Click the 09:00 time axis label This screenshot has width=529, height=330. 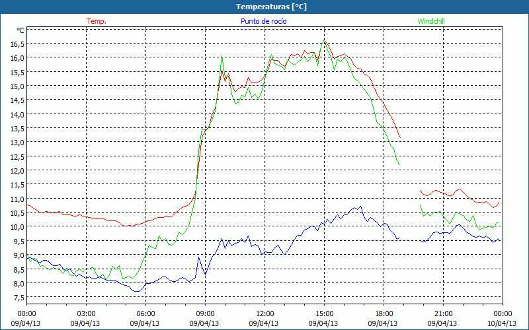(205, 313)
